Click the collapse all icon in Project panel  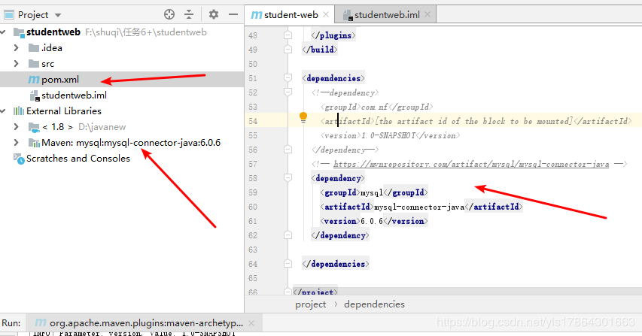tap(189, 15)
